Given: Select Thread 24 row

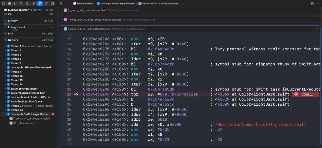Looking at the screenshot, I should [x=29, y=106].
